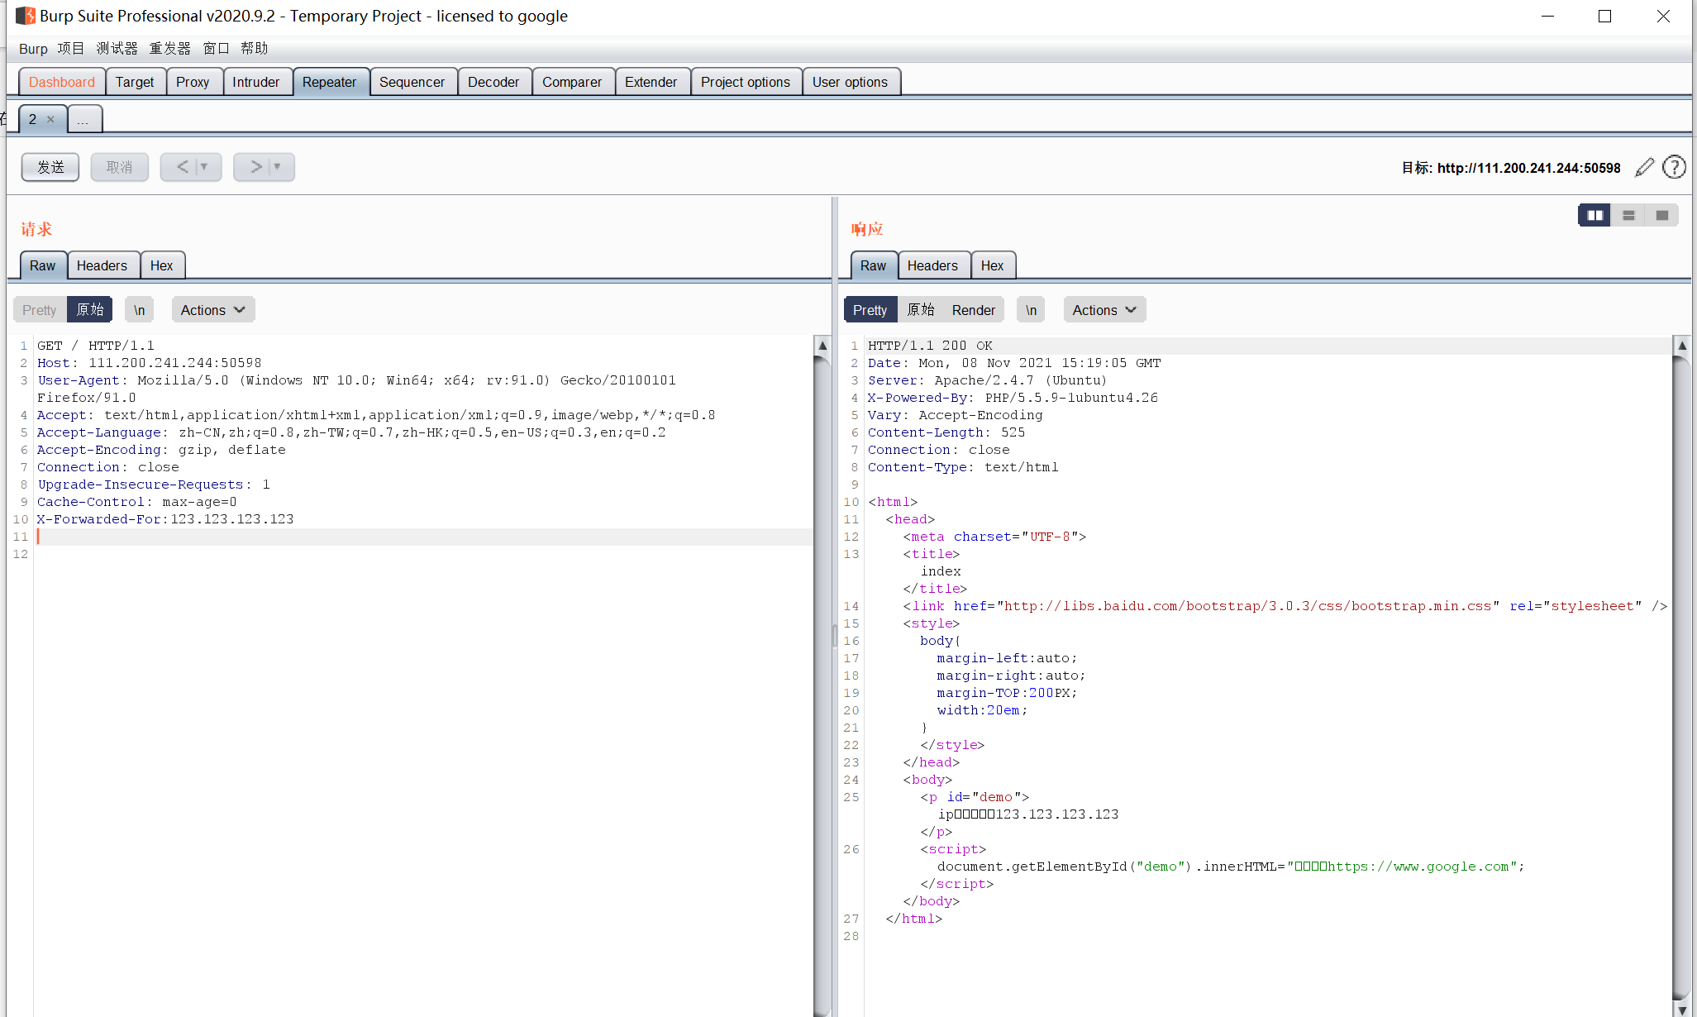Toggle \n non-printable chars in response pane
Viewport: 1697px width, 1017px height.
click(1031, 310)
